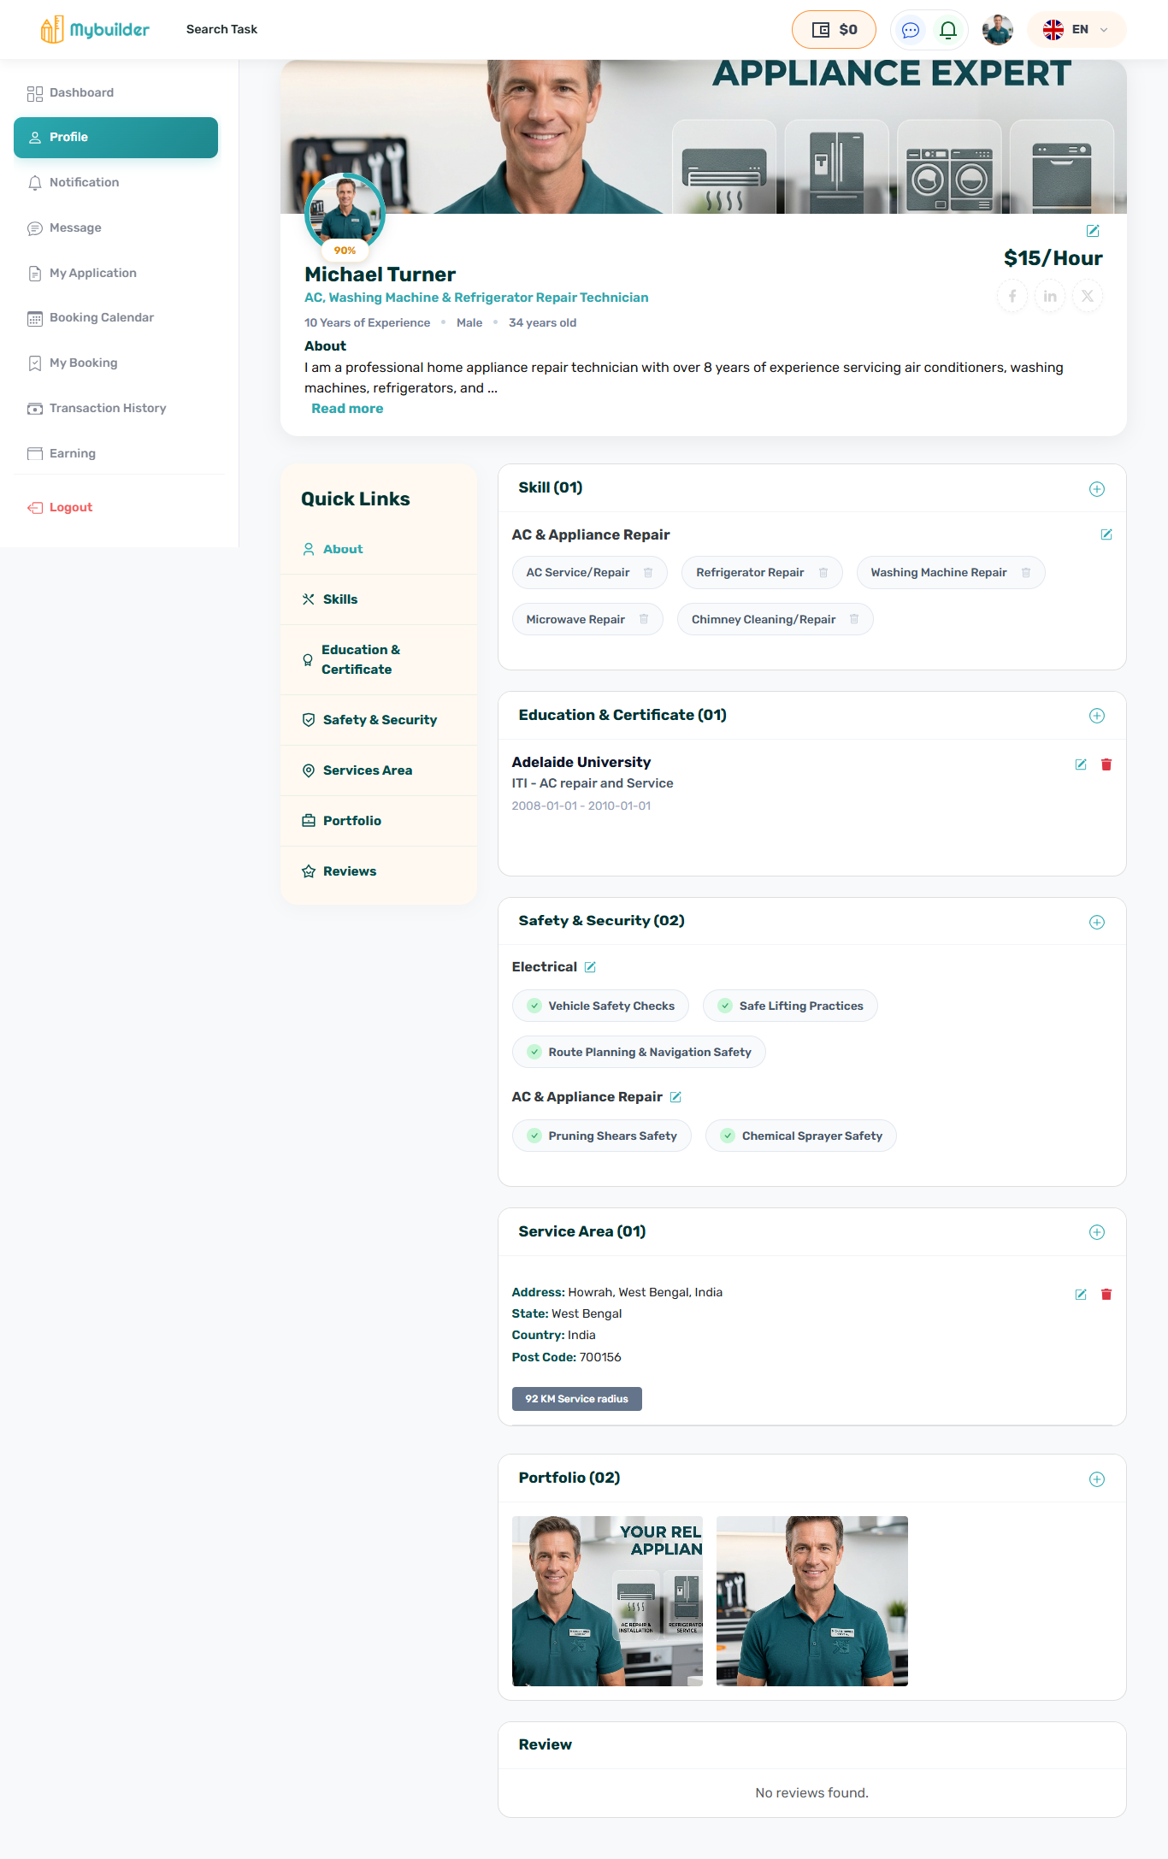Delete the Howrah service area entry
The image size is (1168, 1859).
[x=1106, y=1295]
